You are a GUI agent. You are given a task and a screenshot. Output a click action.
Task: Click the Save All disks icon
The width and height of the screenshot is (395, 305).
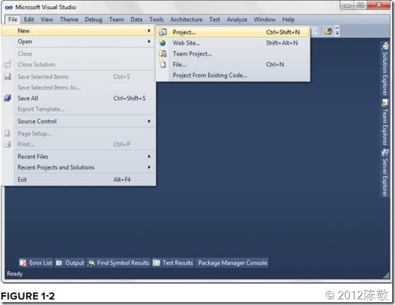point(8,98)
